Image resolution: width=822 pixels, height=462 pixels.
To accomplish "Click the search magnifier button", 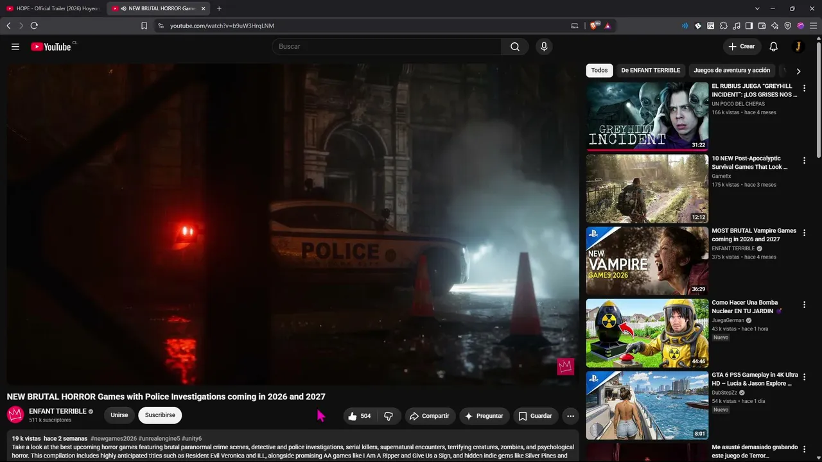I will point(515,47).
